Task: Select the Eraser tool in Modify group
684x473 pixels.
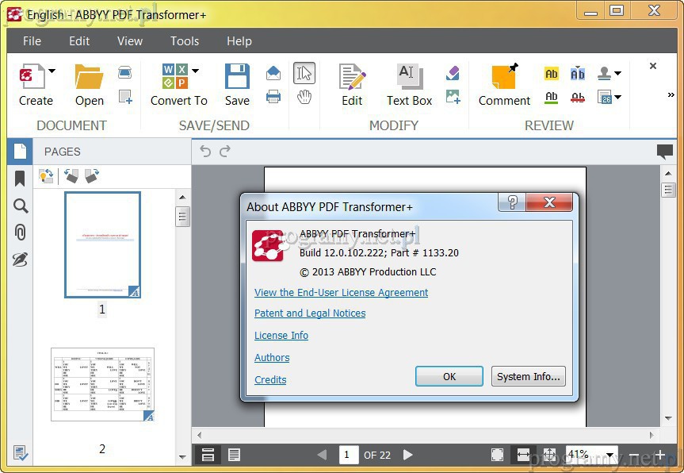Action: click(453, 73)
